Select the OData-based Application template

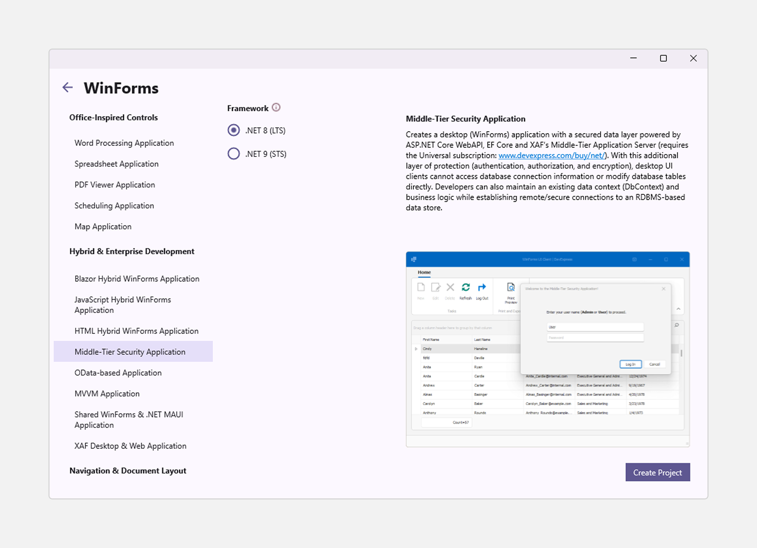click(x=118, y=373)
